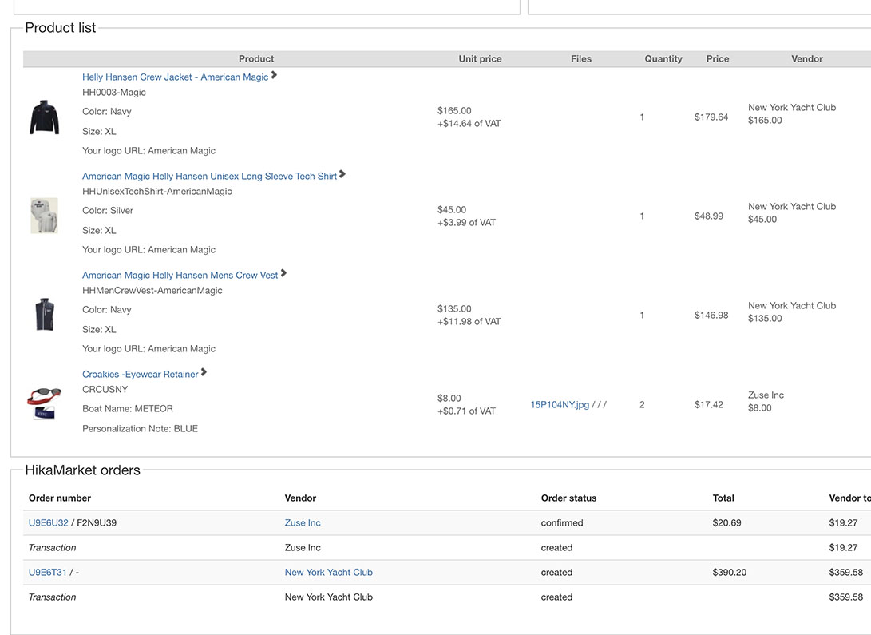871x635 pixels.
Task: Click the Croakies eyewear retainer thumbnail
Action: point(44,403)
